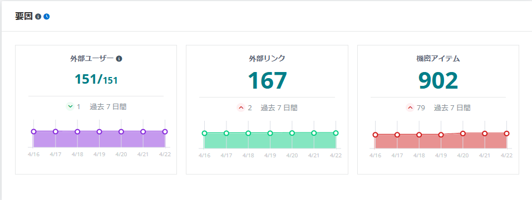Image resolution: width=532 pixels, height=200 pixels.
Task: Click the 機密アイテム card title
Action: pyautogui.click(x=438, y=59)
